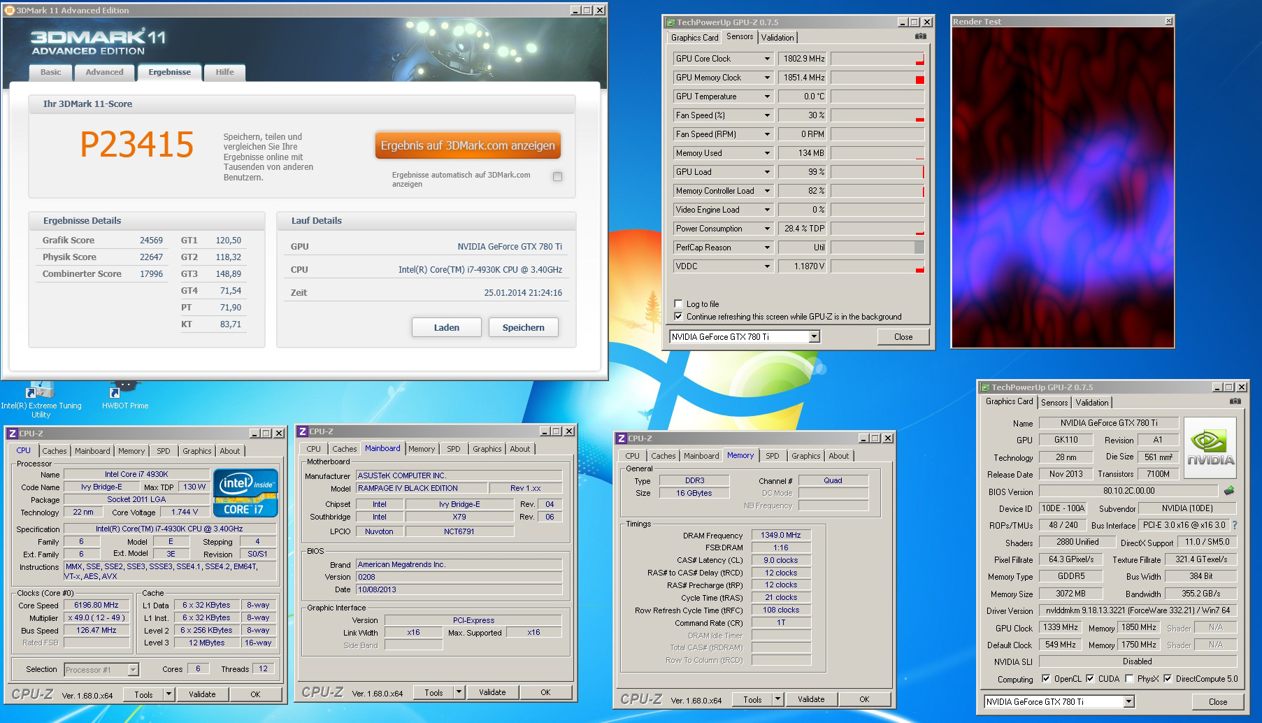Click OK in the CPU-Z Memory window

tap(864, 699)
